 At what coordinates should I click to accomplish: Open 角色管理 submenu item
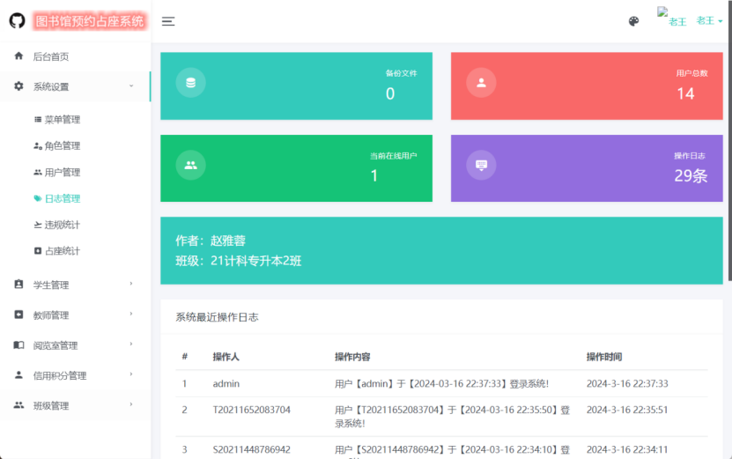(x=62, y=145)
